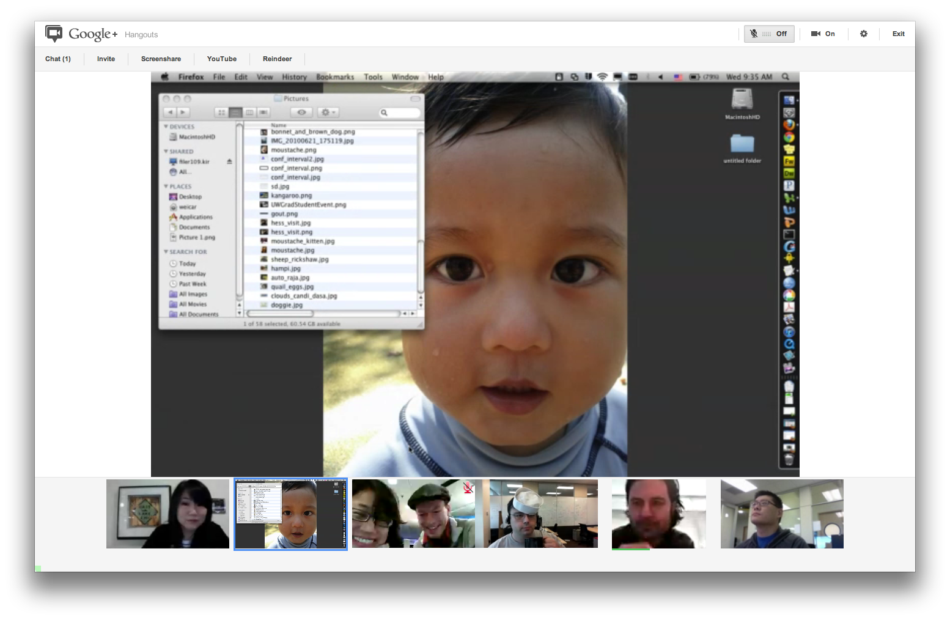Click the Hangouts chat bubble logo icon
The width and height of the screenshot is (950, 620).
[x=54, y=34]
